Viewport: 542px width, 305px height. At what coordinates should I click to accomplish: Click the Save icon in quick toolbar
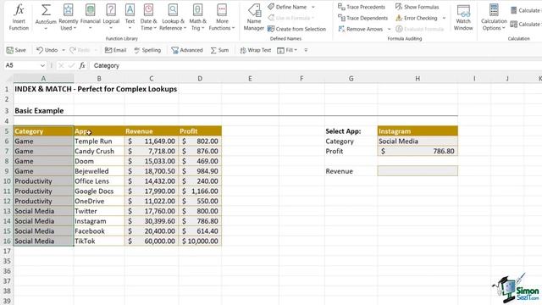pyautogui.click(x=16, y=50)
